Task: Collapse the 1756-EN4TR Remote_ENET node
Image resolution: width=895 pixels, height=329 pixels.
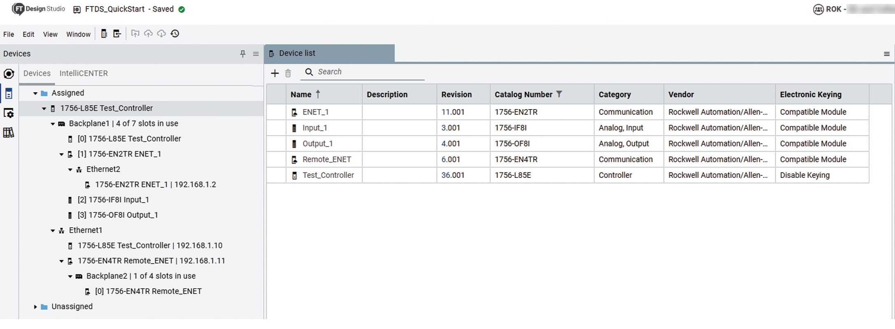Action: click(61, 261)
